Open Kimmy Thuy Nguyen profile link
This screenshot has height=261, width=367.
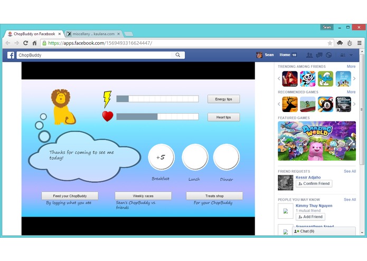[314, 206]
